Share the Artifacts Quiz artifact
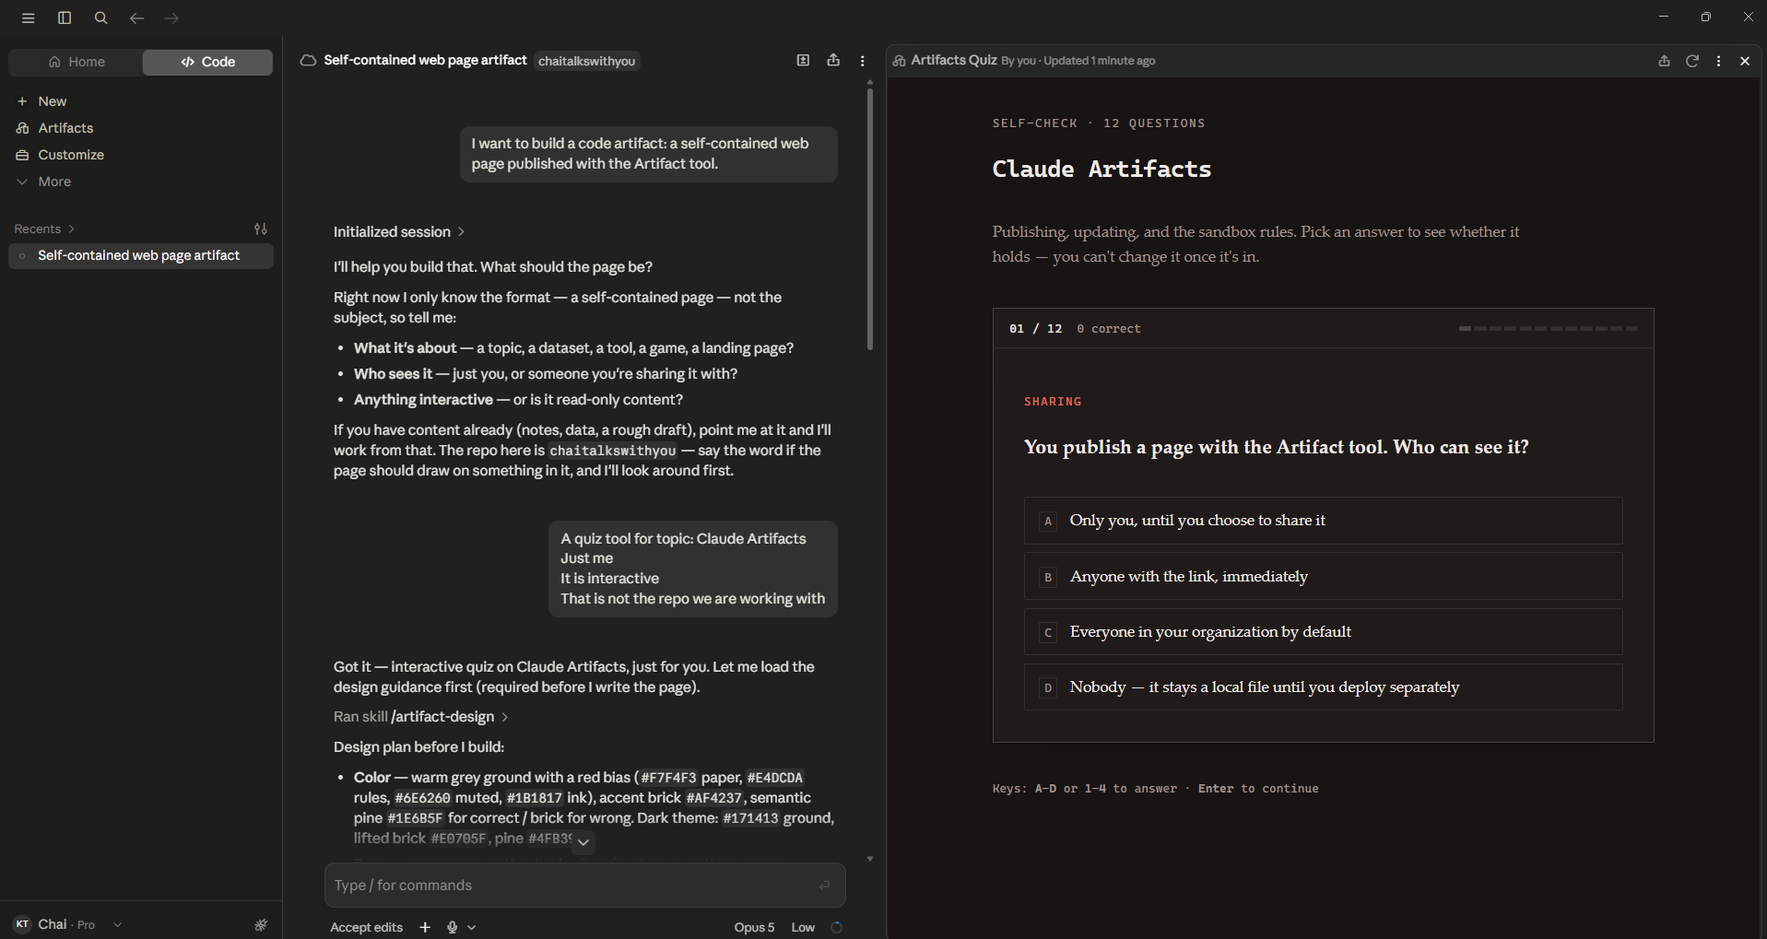This screenshot has width=1767, height=939. click(1664, 61)
